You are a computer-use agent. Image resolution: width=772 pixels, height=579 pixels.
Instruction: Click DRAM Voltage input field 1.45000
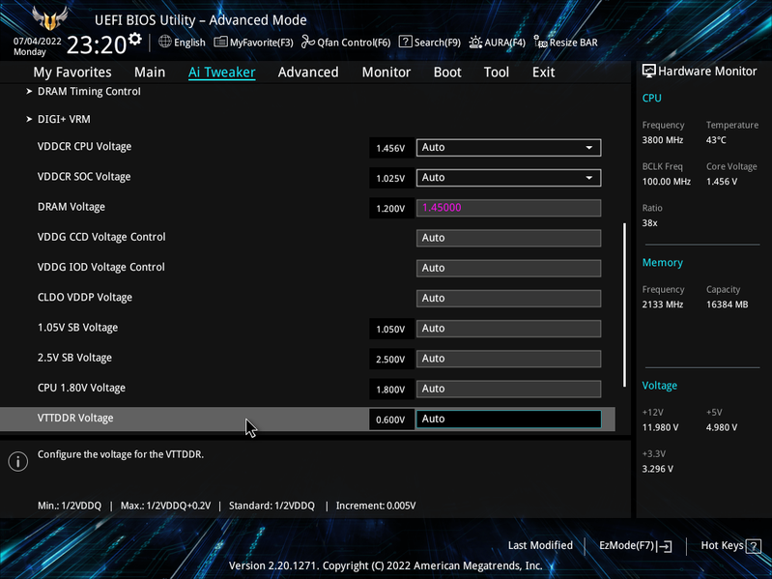[x=508, y=208]
